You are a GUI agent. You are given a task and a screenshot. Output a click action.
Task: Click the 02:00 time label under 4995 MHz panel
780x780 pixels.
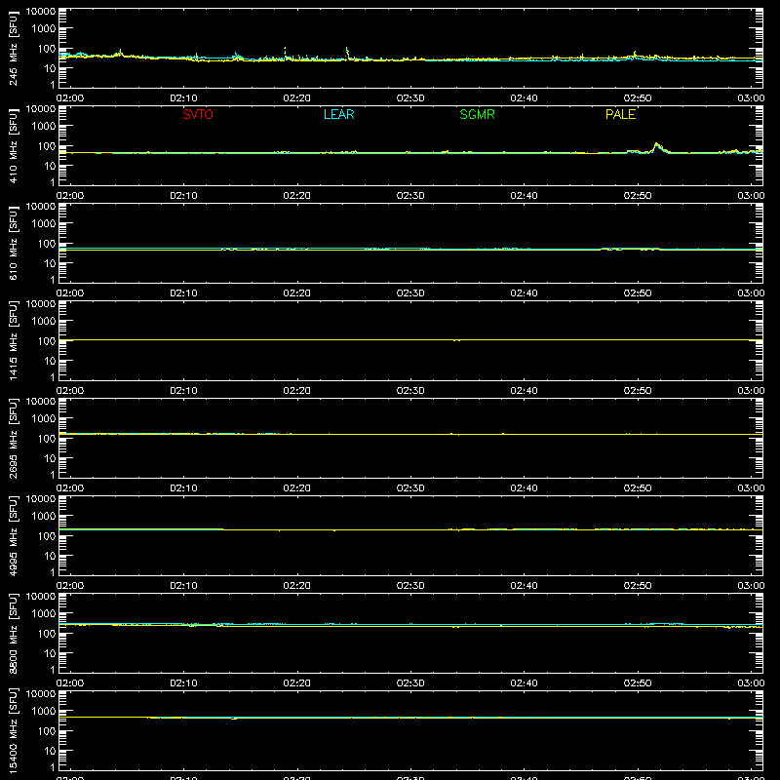pyautogui.click(x=70, y=586)
